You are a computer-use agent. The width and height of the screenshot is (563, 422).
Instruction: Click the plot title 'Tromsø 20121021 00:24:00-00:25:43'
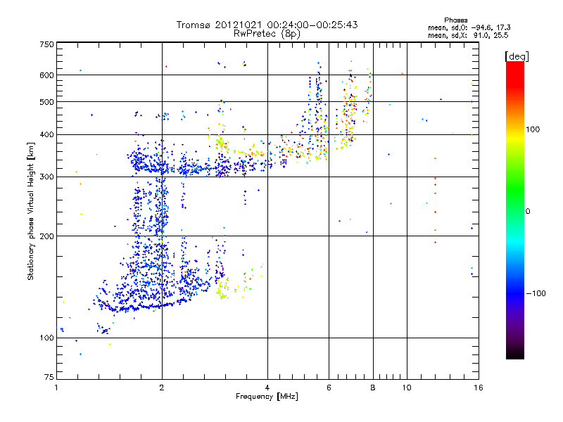(x=267, y=25)
